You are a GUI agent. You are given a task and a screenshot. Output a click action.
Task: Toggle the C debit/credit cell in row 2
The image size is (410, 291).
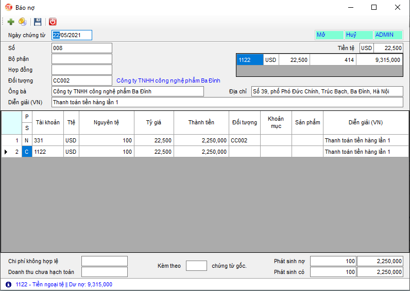[27, 152]
